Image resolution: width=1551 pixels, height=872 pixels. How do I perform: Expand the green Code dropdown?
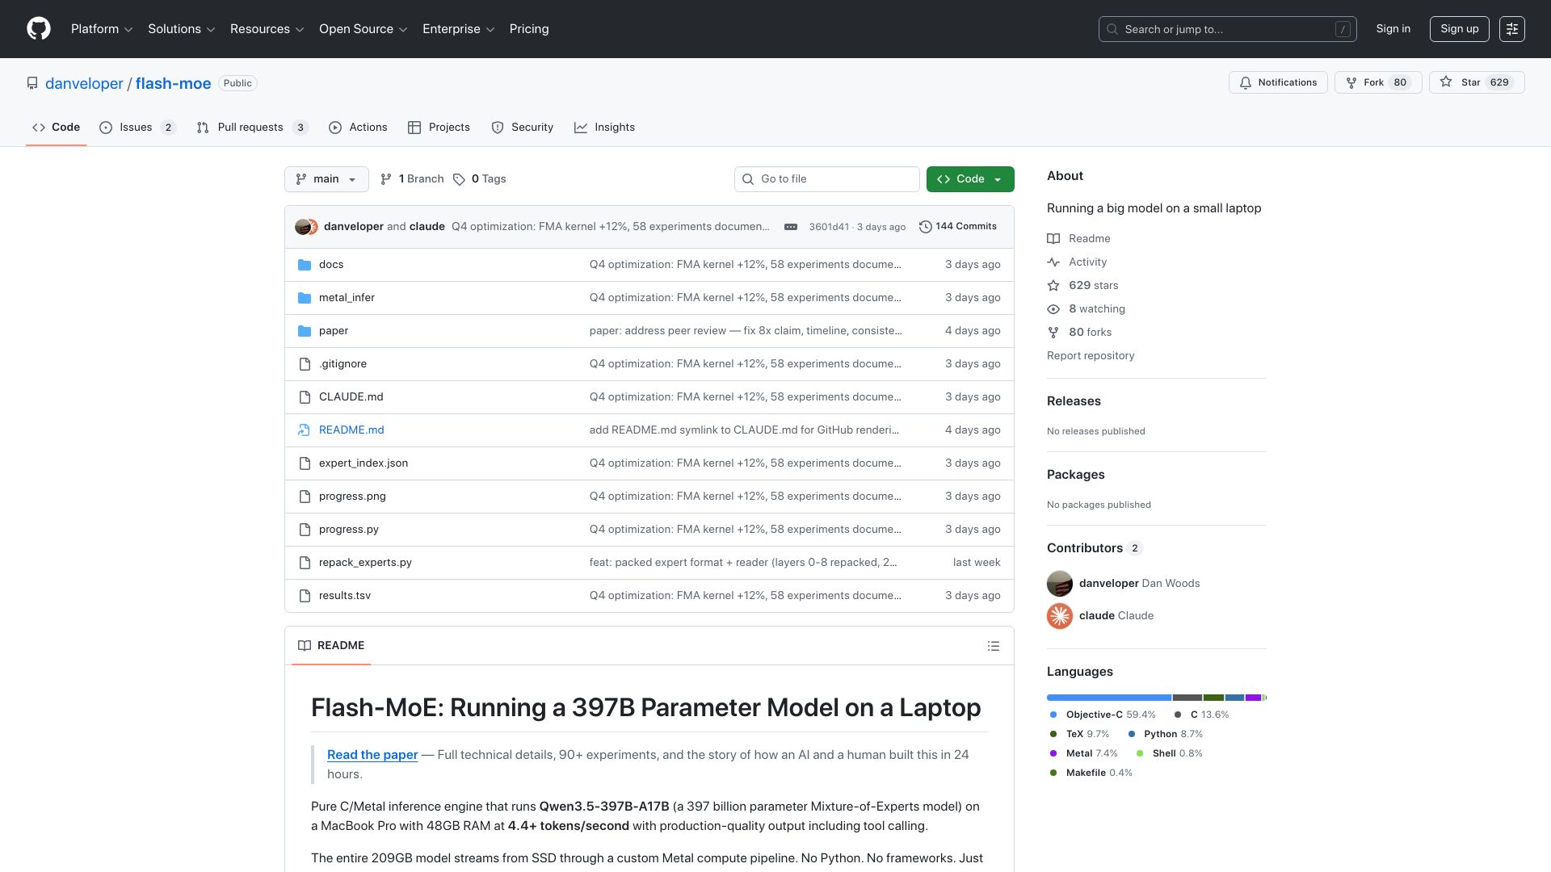pyautogui.click(x=970, y=179)
